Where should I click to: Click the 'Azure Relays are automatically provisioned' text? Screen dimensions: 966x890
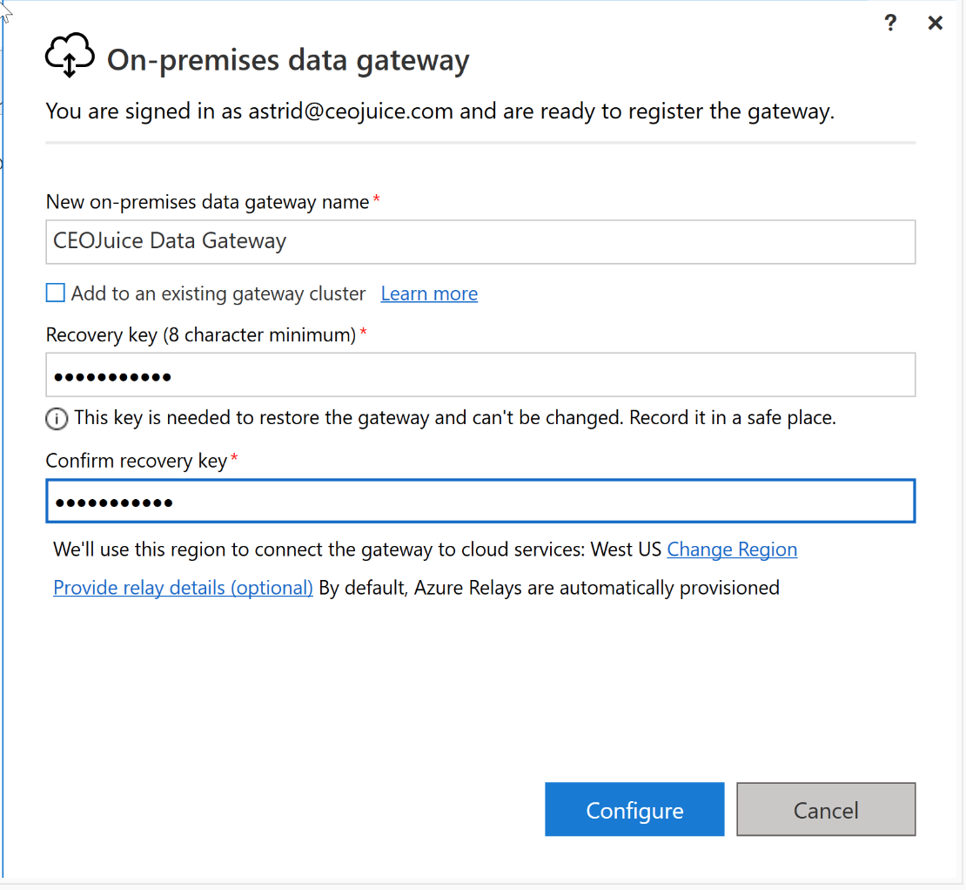[x=596, y=587]
